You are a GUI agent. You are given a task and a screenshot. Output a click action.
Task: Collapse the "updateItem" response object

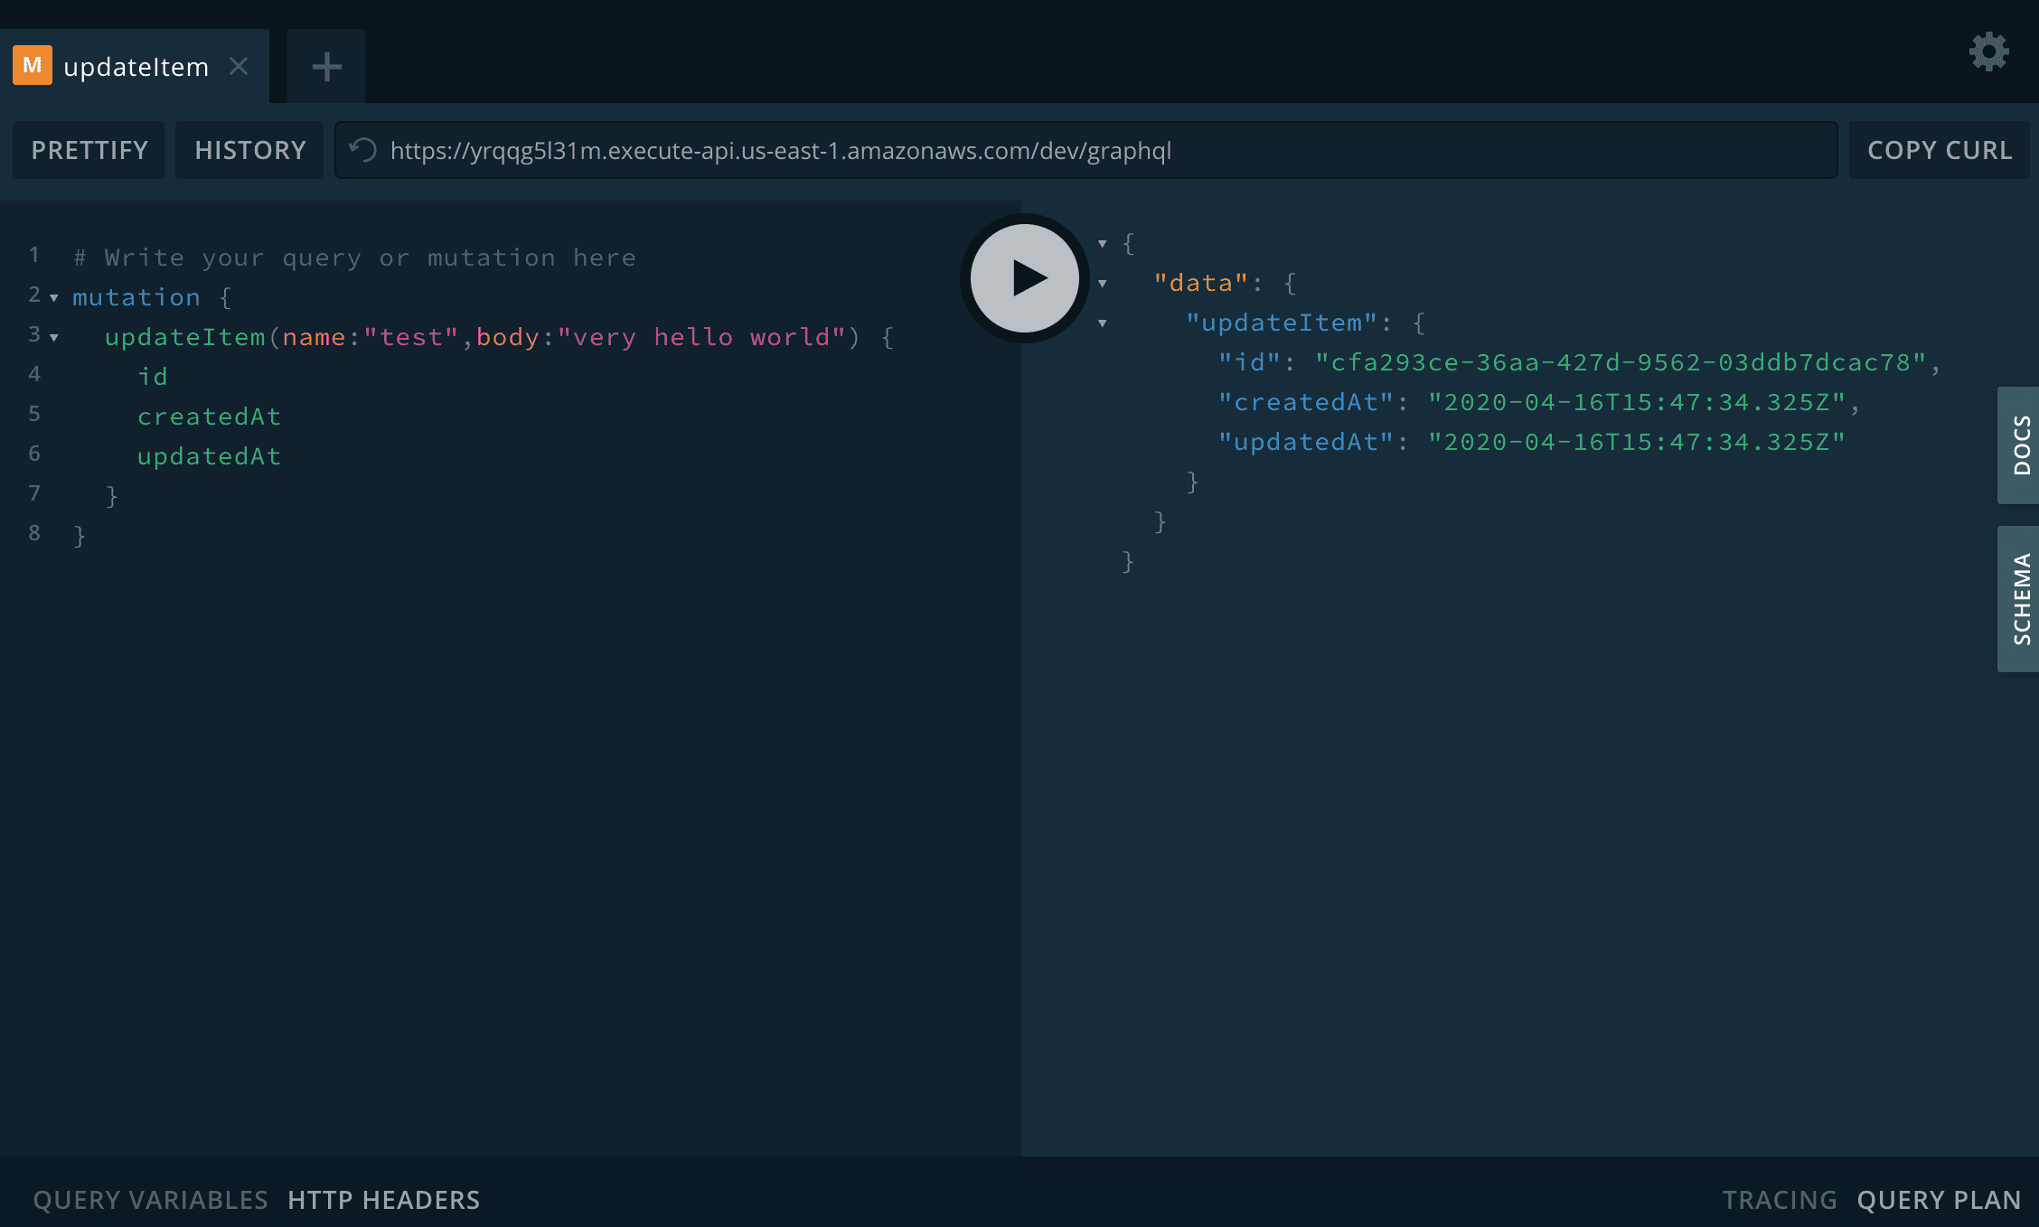coord(1103,323)
